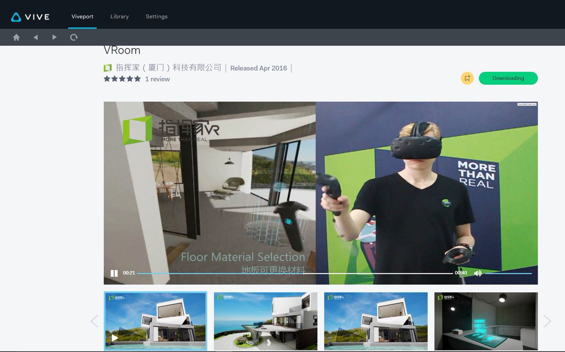Pause the trailer video
The height and width of the screenshot is (352, 565).
pos(114,273)
